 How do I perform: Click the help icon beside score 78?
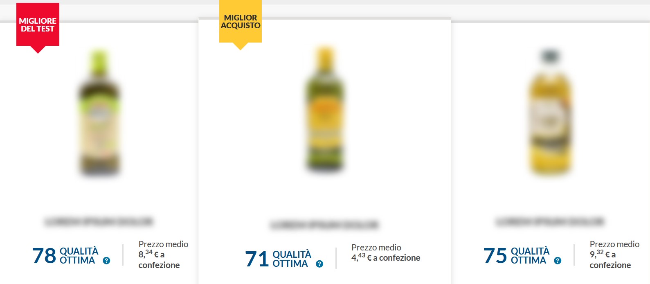tap(106, 261)
